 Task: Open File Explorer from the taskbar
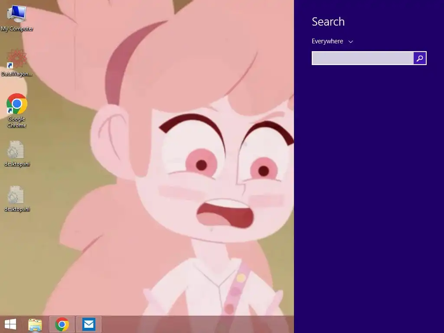point(35,324)
